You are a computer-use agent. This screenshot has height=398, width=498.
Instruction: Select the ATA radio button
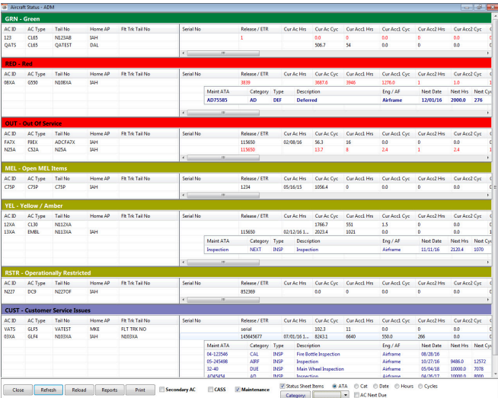(x=334, y=387)
